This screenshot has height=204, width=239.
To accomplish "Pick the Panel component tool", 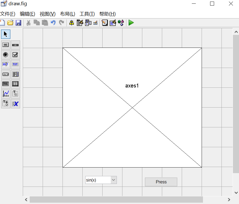I will coord(15,94).
